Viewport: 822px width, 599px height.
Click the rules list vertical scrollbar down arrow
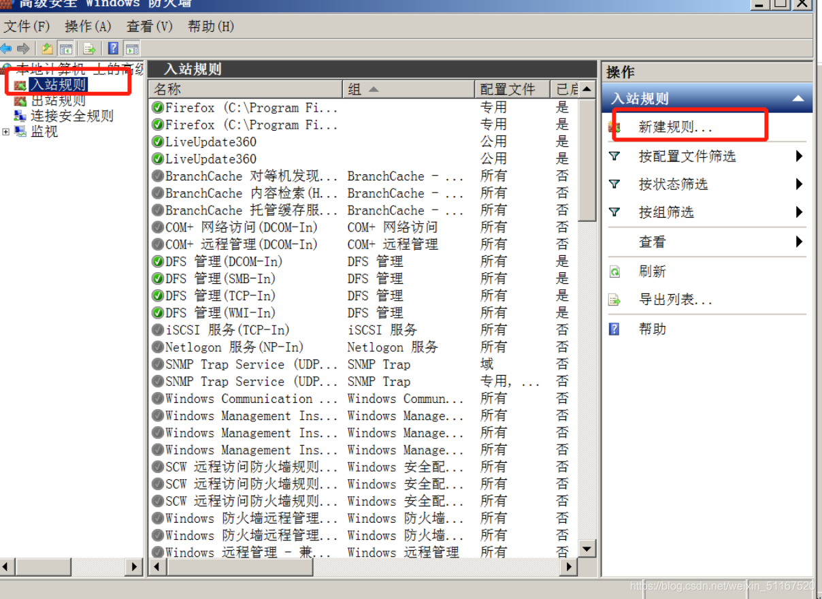(x=587, y=548)
